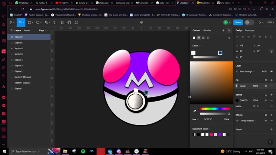Image resolution: width=276 pixels, height=155 pixels.
Task: Open the Resources tool
Action: 62,22
